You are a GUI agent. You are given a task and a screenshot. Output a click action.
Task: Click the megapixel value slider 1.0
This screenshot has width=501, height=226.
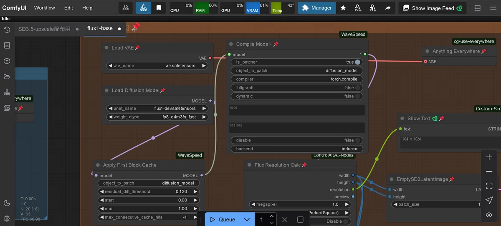point(300,204)
